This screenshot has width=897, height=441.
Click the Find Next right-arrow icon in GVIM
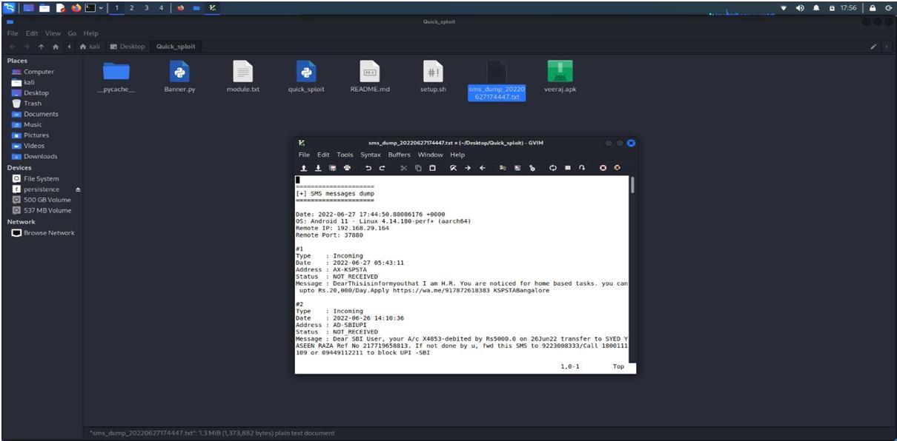pyautogui.click(x=468, y=168)
